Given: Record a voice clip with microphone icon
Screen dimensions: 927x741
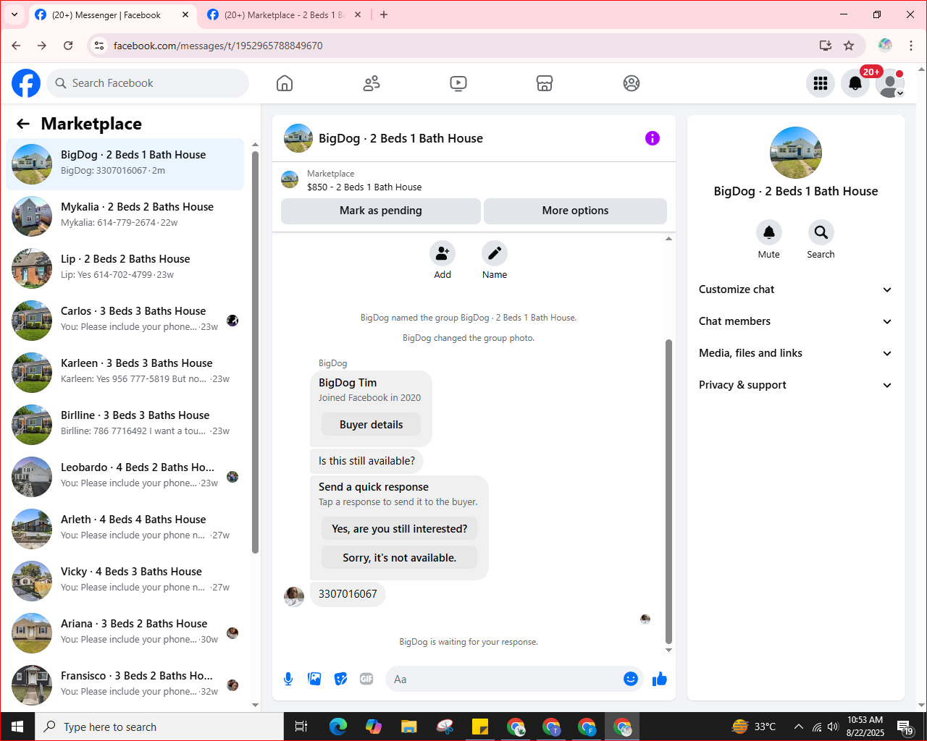Looking at the screenshot, I should (288, 679).
